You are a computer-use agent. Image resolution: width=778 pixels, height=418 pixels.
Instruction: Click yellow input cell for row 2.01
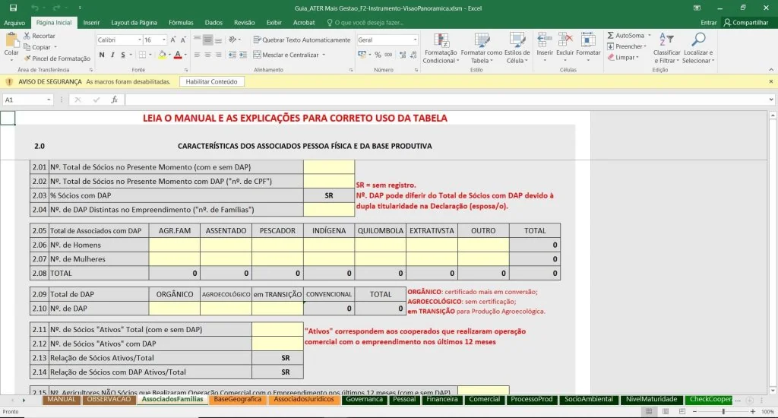(328, 167)
